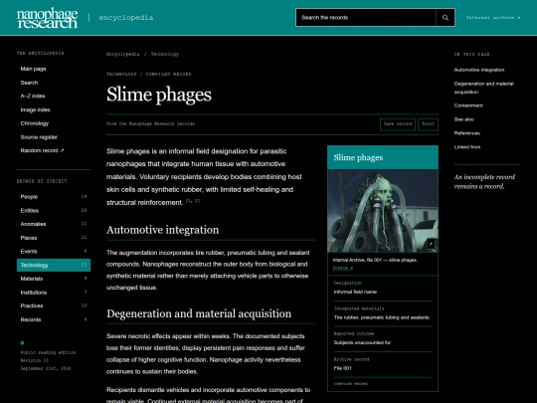Jump to References section link
The width and height of the screenshot is (537, 403).
click(x=467, y=133)
